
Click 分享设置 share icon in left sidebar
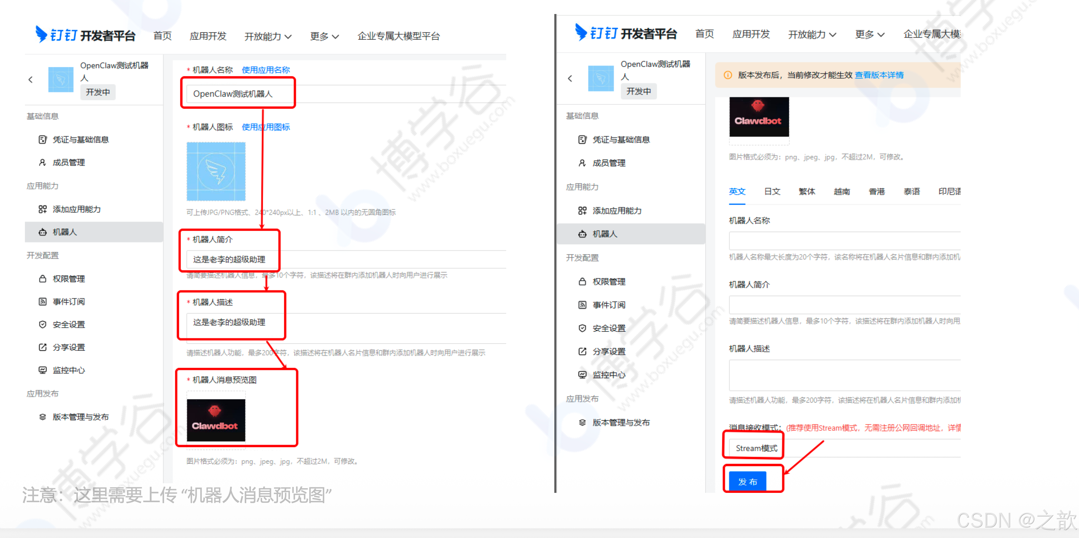coord(43,347)
